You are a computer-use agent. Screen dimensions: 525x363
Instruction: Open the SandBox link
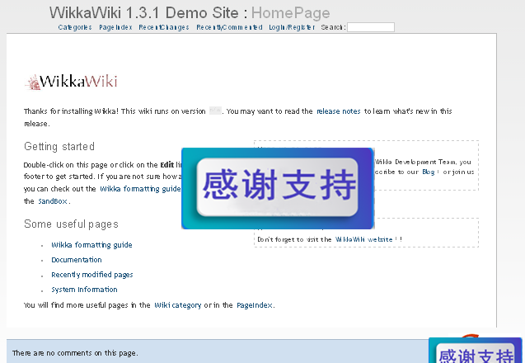[x=53, y=201]
